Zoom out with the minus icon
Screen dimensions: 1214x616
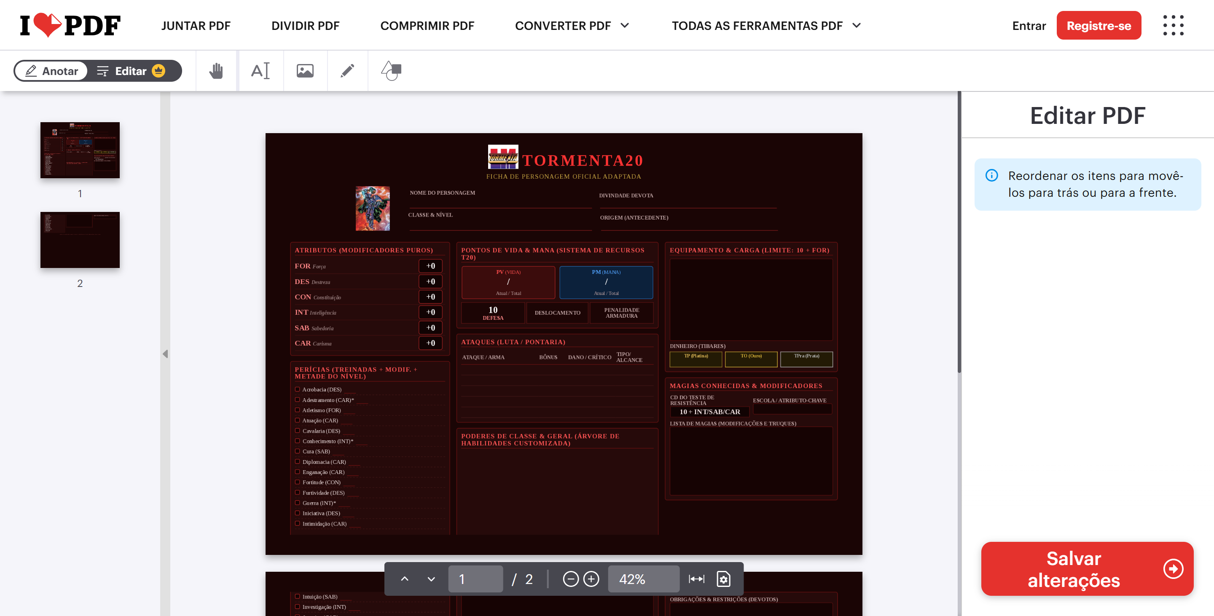(x=570, y=579)
